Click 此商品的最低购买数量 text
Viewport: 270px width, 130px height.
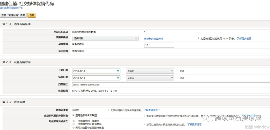click(x=84, y=32)
